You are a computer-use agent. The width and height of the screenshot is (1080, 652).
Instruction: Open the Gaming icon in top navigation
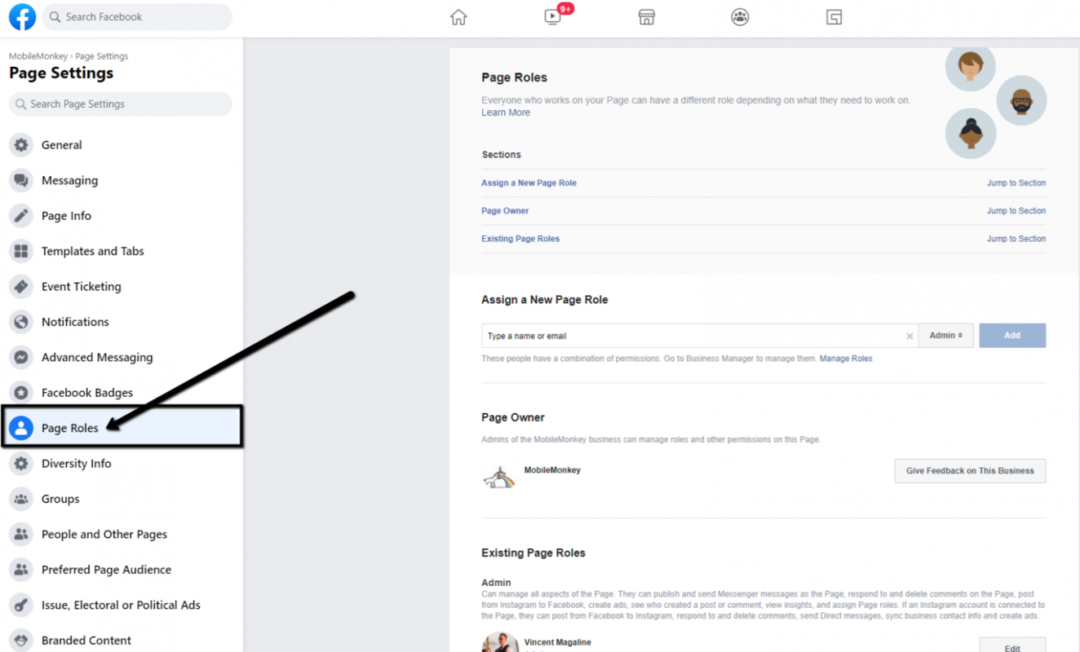[834, 17]
